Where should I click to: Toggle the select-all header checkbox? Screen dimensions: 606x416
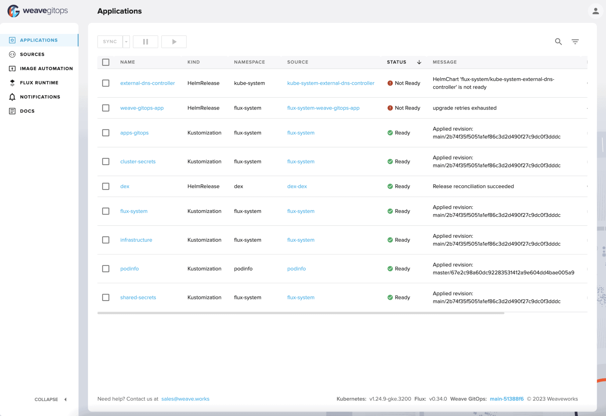pyautogui.click(x=106, y=62)
